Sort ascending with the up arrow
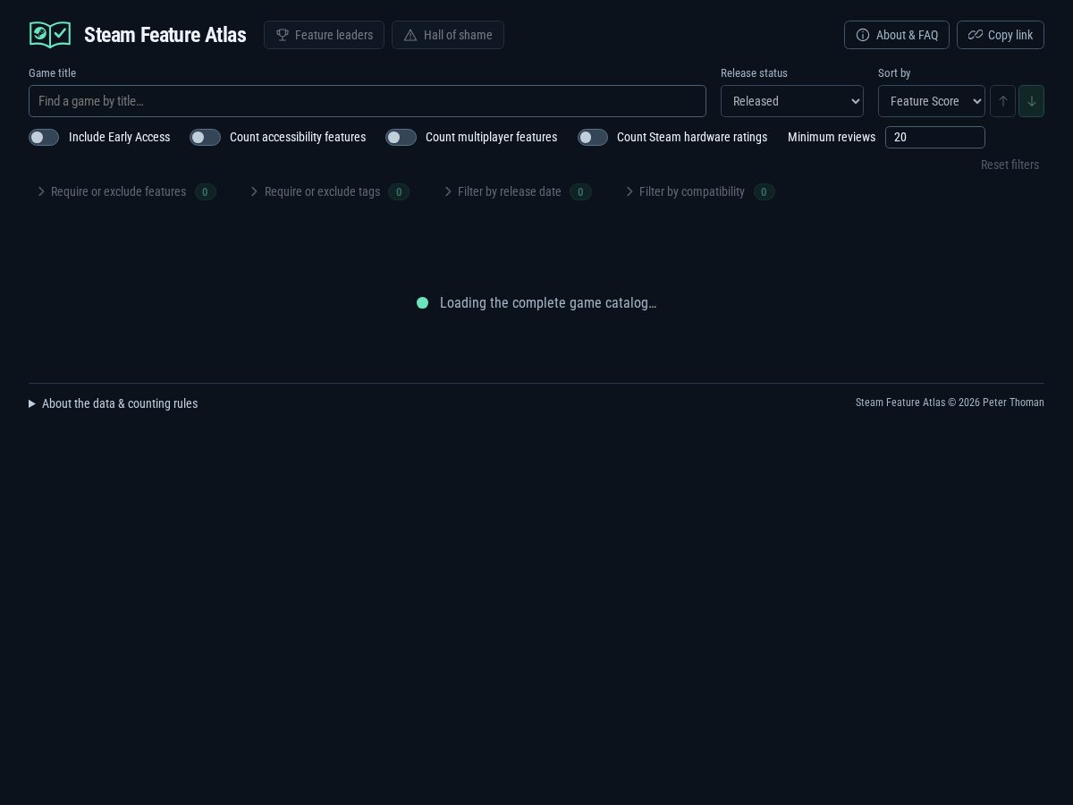The width and height of the screenshot is (1073, 805). pyautogui.click(x=1002, y=101)
